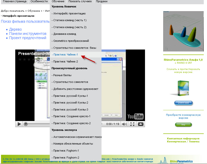
Task: Select Интерфейс презентацию menu entry
Action: 69,13
